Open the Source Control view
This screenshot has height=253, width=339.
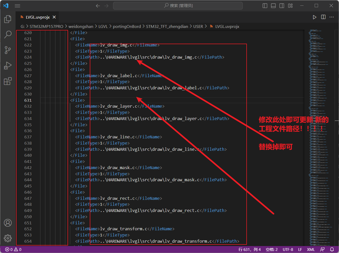(8, 50)
